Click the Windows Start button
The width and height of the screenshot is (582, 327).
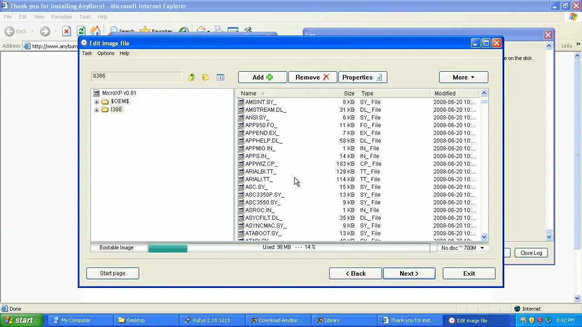coord(21,320)
